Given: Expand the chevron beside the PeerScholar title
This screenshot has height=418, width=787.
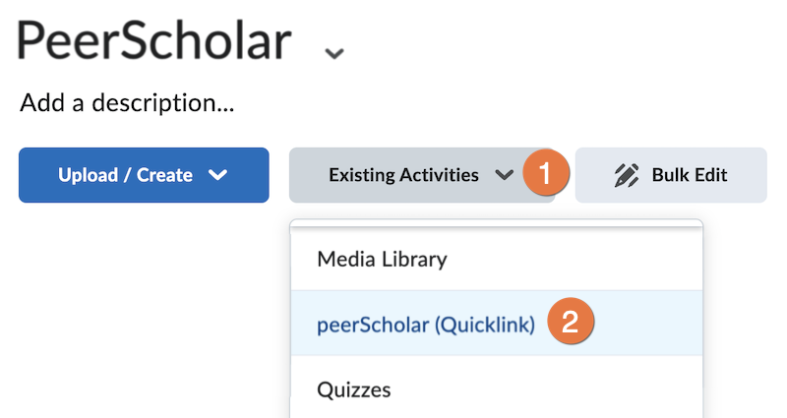Looking at the screenshot, I should pyautogui.click(x=334, y=52).
